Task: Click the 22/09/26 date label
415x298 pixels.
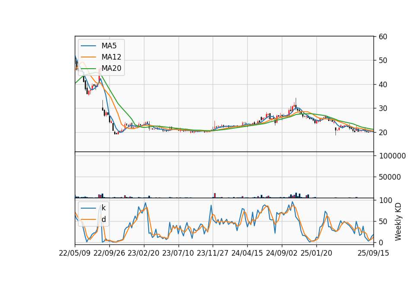Action: (109, 253)
